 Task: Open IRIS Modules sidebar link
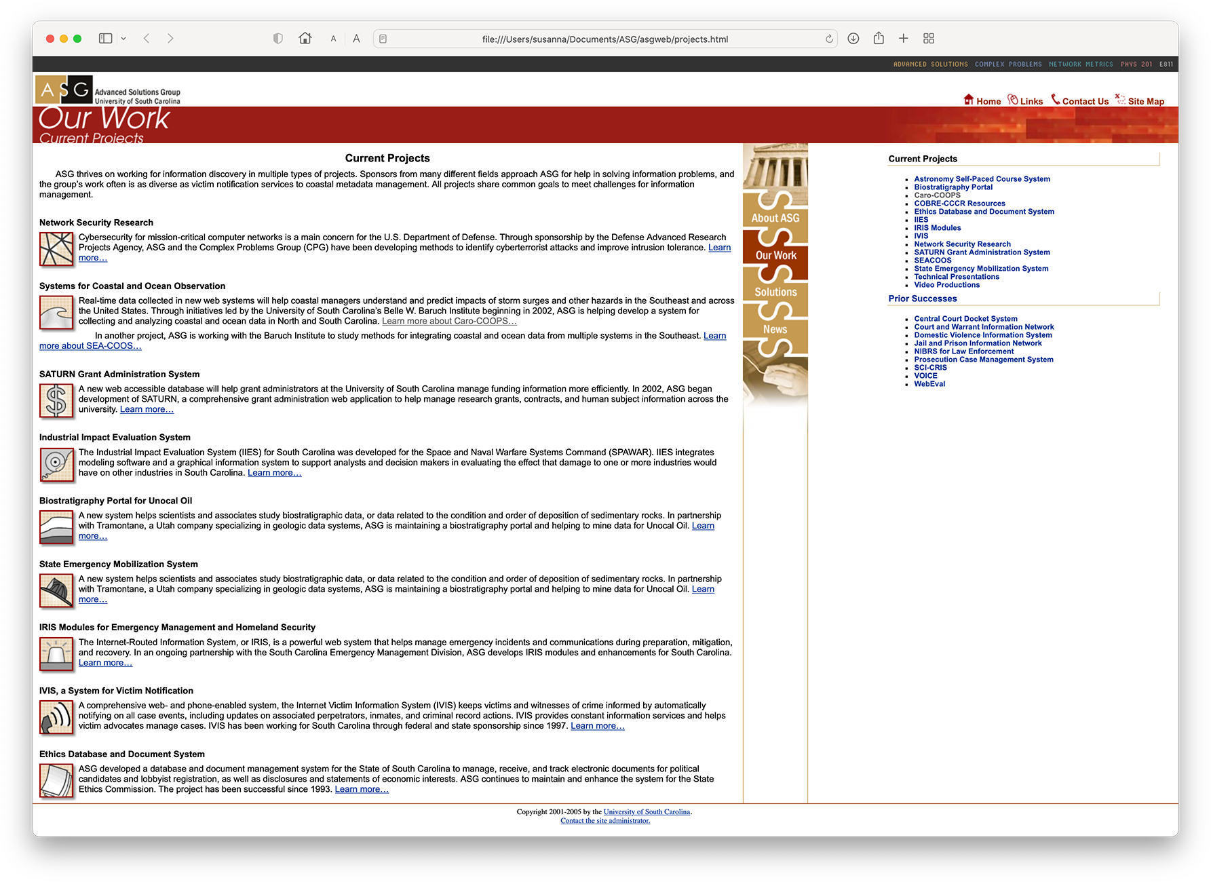938,228
